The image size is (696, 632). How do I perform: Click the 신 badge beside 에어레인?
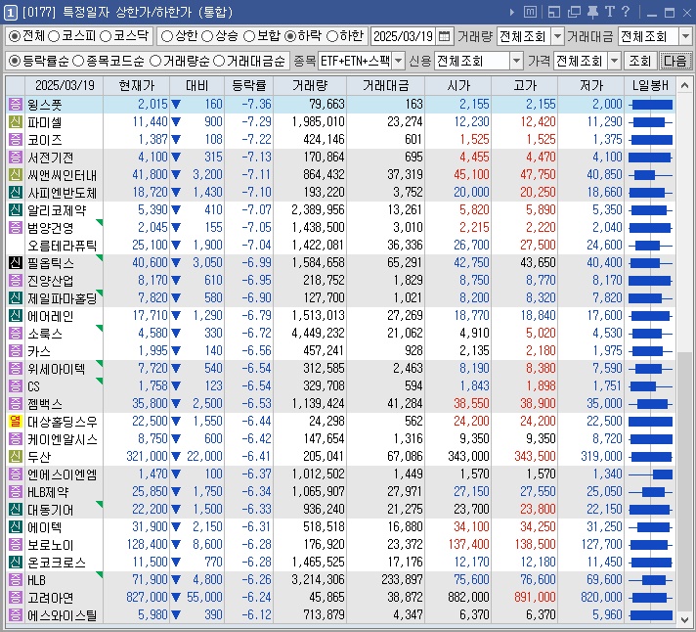click(15, 316)
